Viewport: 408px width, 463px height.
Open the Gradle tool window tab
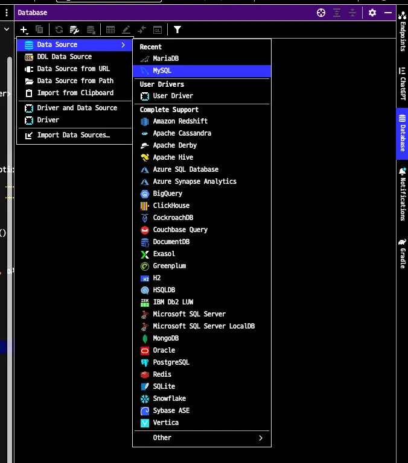coord(403,253)
